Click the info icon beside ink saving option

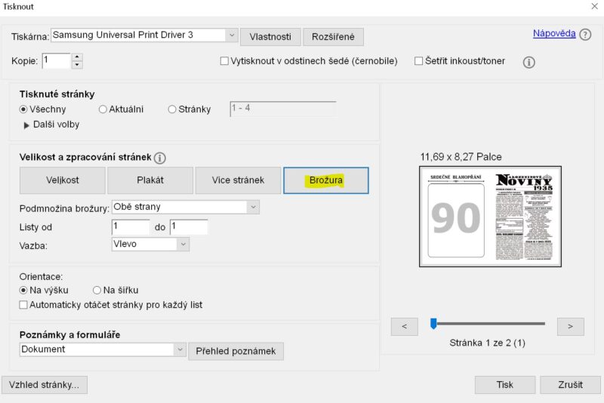tap(529, 62)
